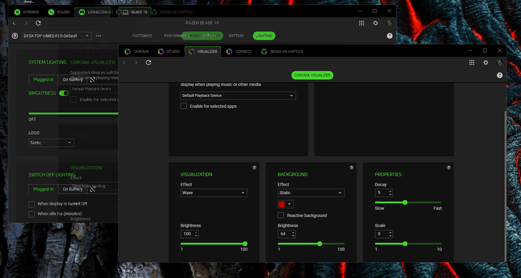The width and height of the screenshot is (521, 278).
Task: Go forward in the Chroma window
Action: (x=136, y=63)
